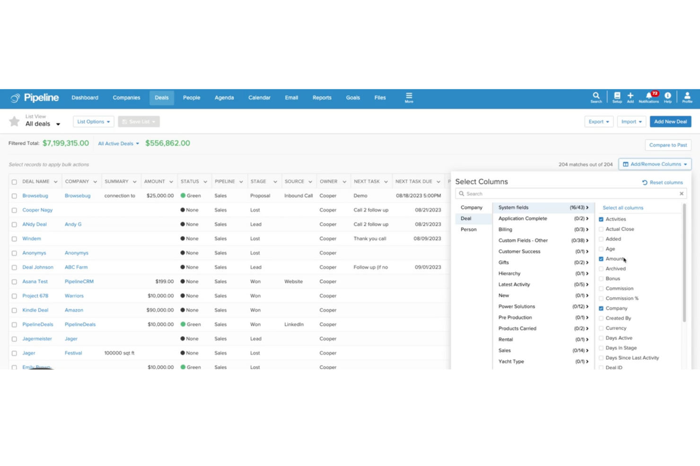Viewport: 700px width, 466px height.
Task: Open the Reports tab
Action: click(x=322, y=98)
